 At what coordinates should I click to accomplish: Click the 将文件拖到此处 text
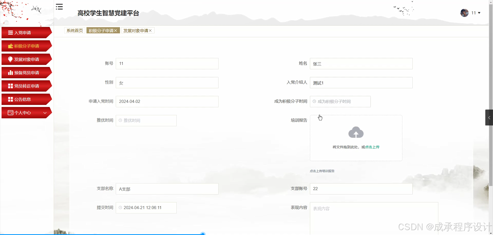pos(345,147)
